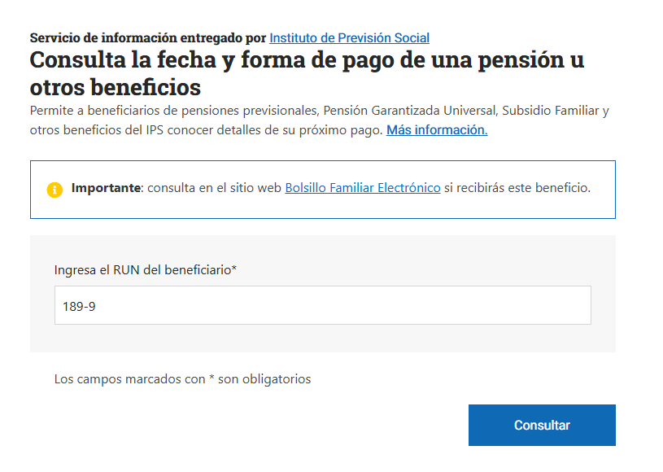Image resolution: width=663 pixels, height=472 pixels.
Task: Click the heading's 'otros beneficios' line
Action: coord(116,86)
